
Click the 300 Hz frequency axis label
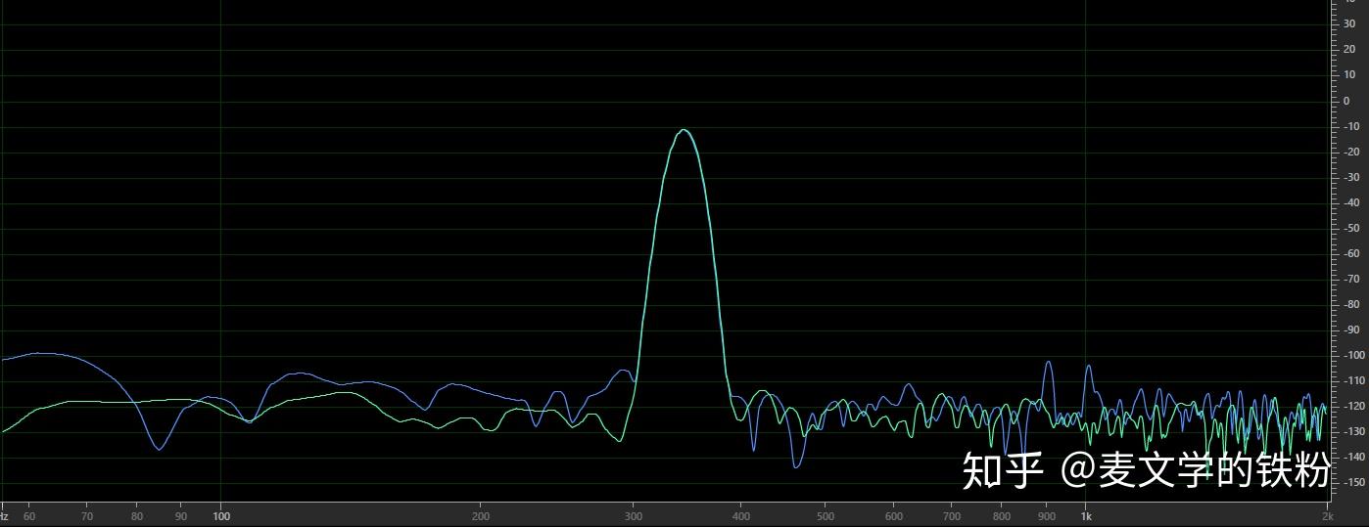coord(634,516)
